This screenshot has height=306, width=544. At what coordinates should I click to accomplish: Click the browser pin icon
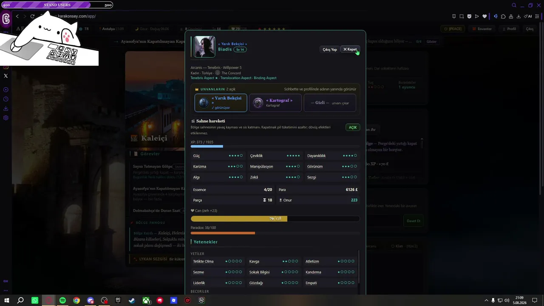[x=454, y=16]
